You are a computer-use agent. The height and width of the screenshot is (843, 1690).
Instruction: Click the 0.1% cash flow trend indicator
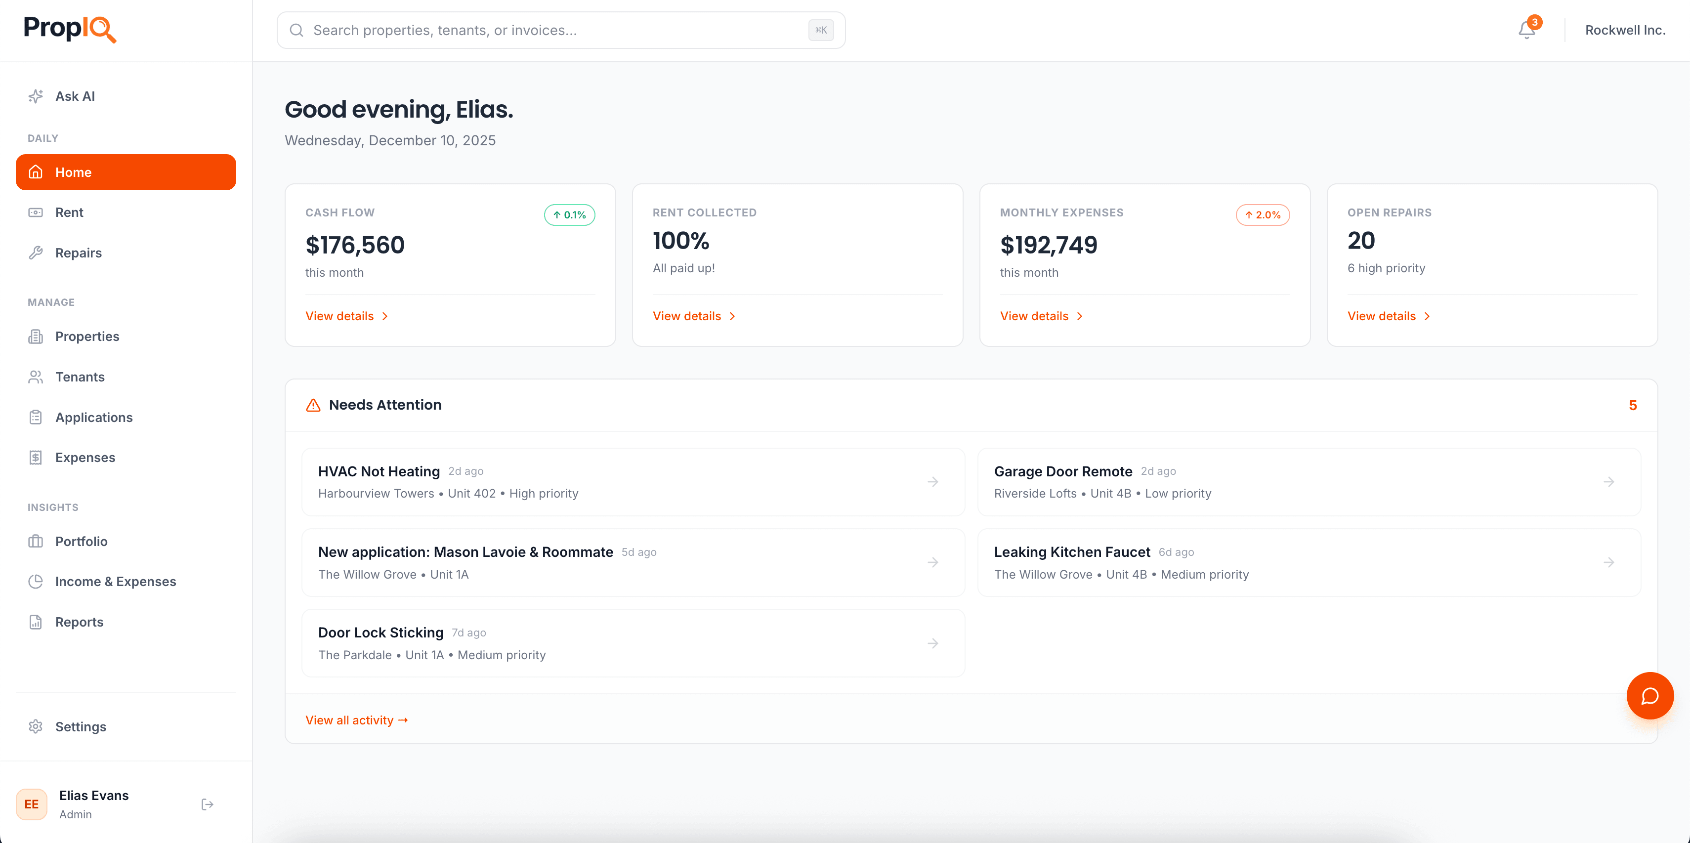(x=569, y=214)
